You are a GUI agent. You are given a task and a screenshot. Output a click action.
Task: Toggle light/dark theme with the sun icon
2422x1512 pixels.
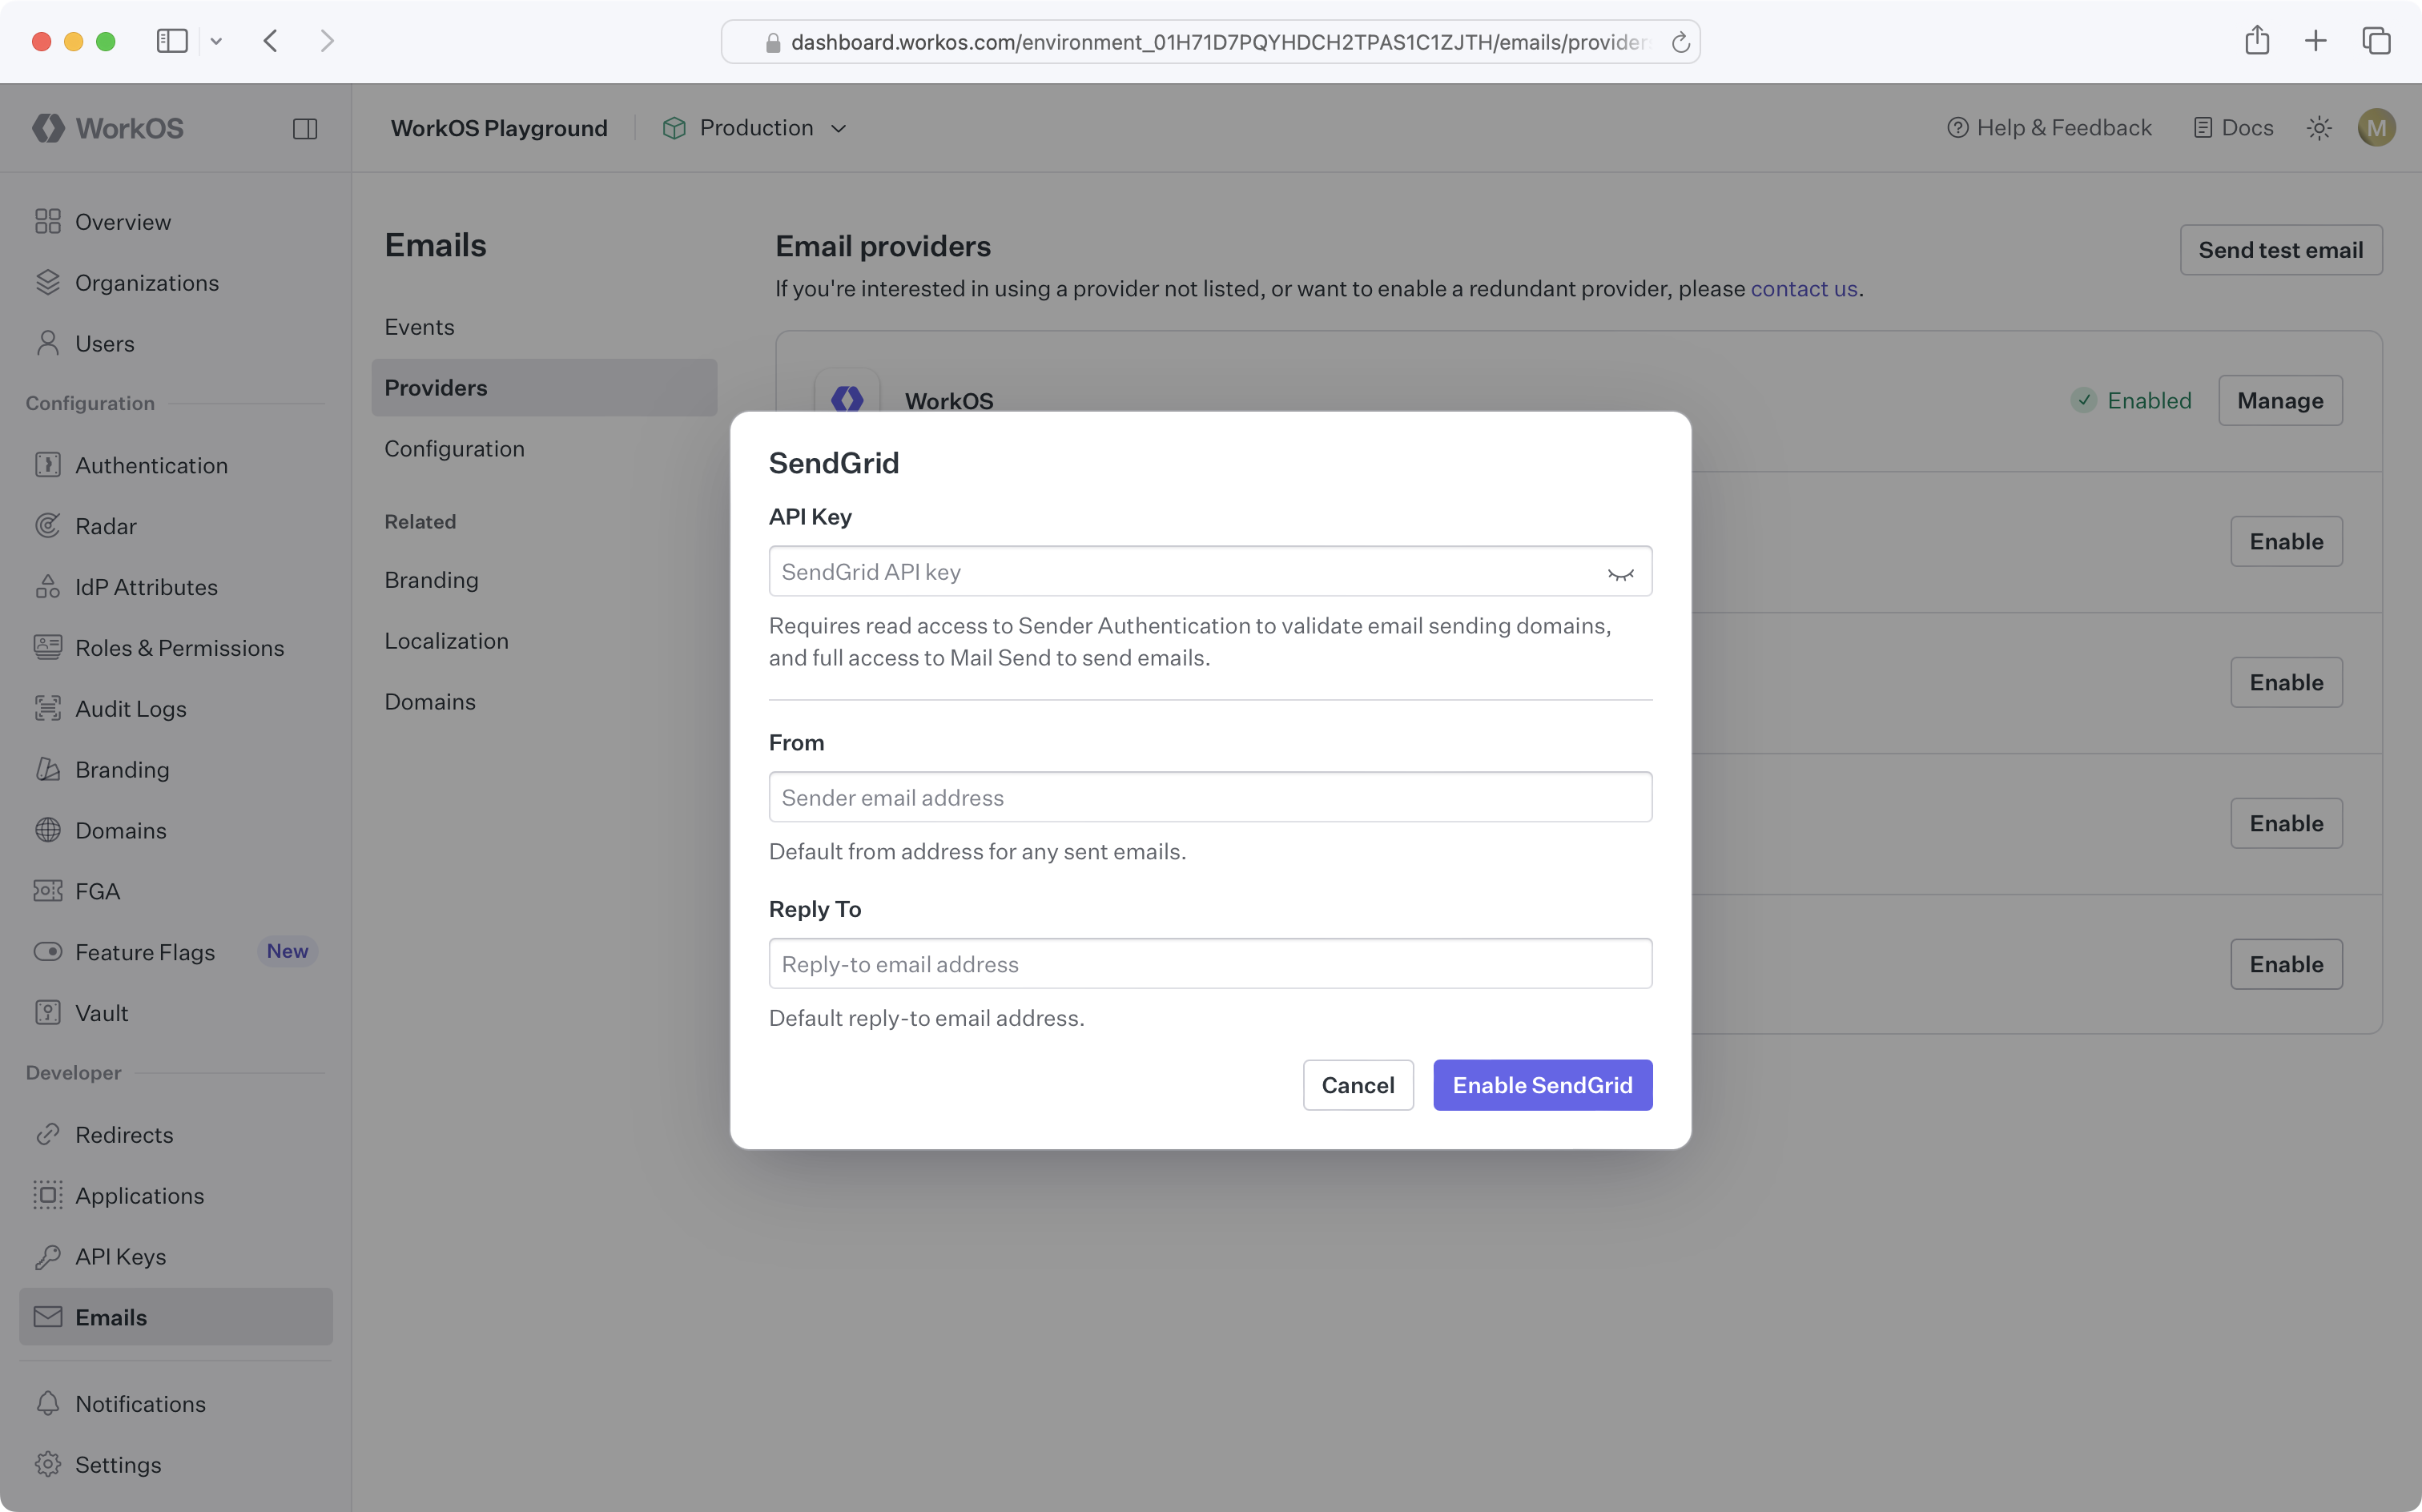click(x=2319, y=127)
